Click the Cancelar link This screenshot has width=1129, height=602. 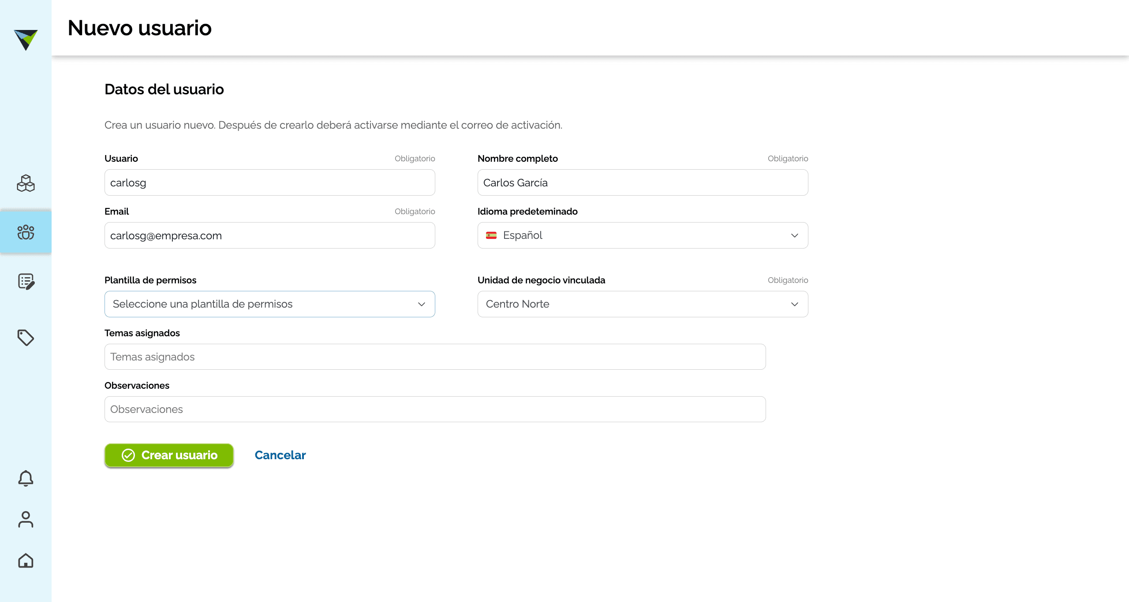tap(280, 455)
